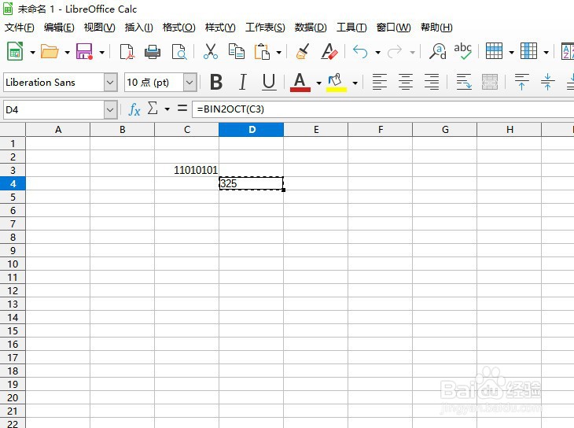Apply yellow background highlight color
Image resolution: width=574 pixels, height=428 pixels.
click(336, 82)
